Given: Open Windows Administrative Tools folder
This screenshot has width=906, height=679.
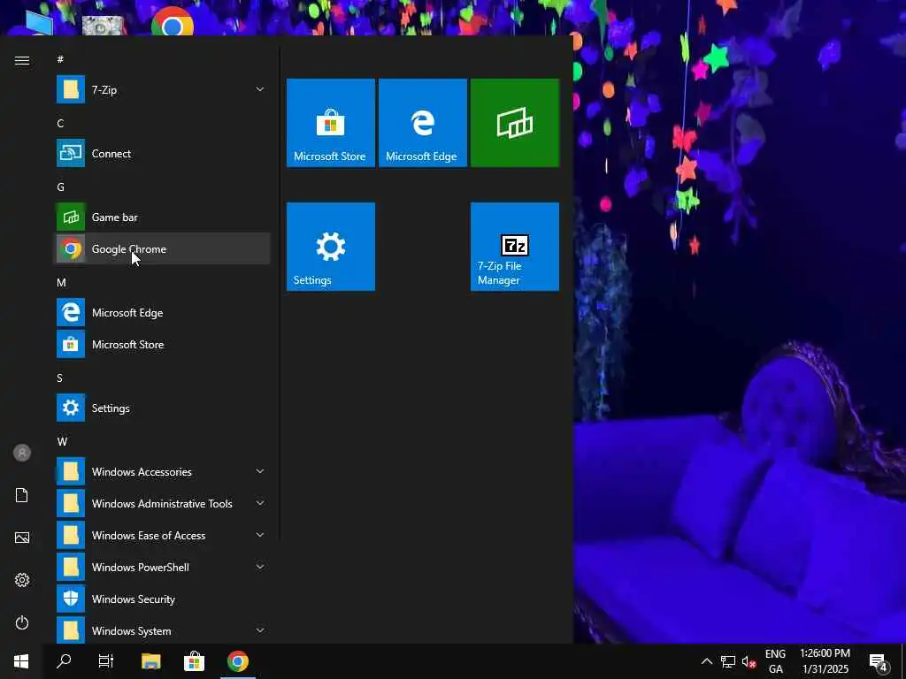Looking at the screenshot, I should 162,503.
